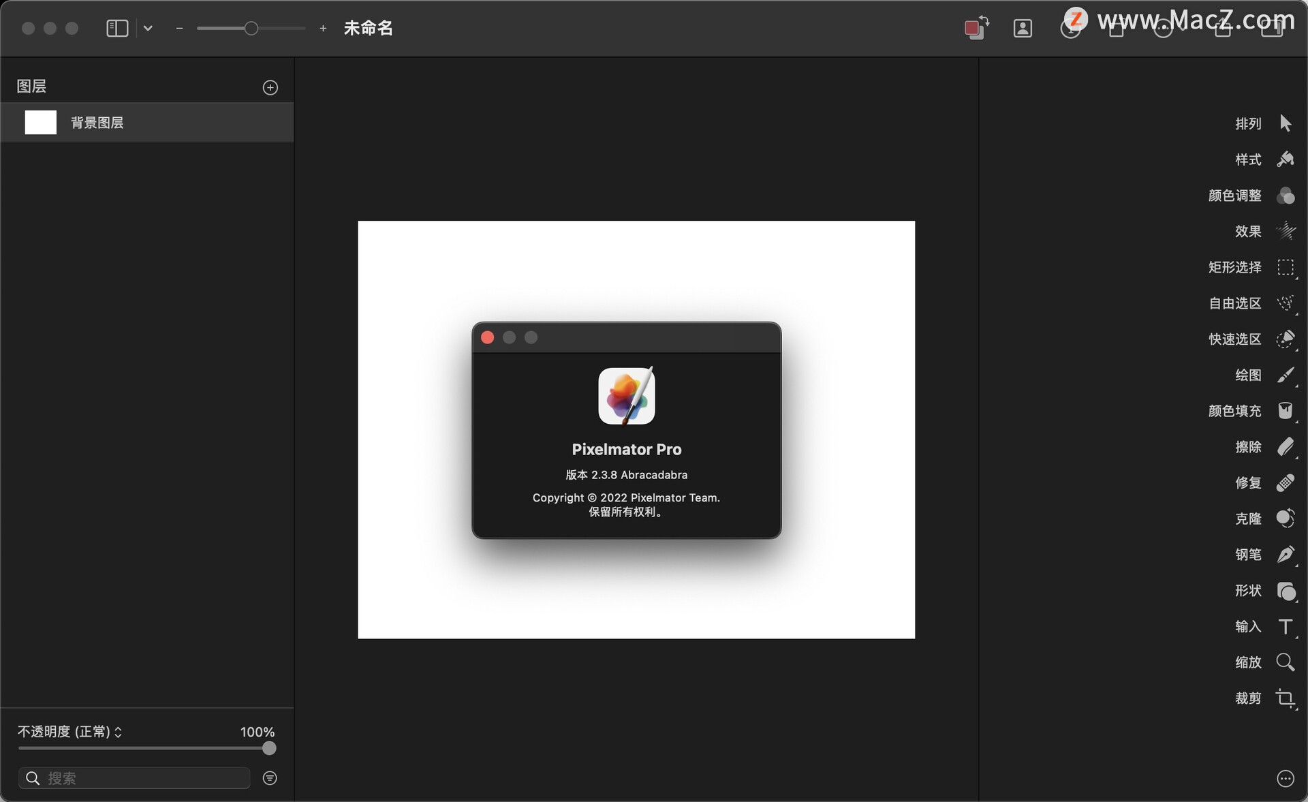Click the portrait person icon in toolbar
This screenshot has width=1308, height=802.
point(1023,28)
